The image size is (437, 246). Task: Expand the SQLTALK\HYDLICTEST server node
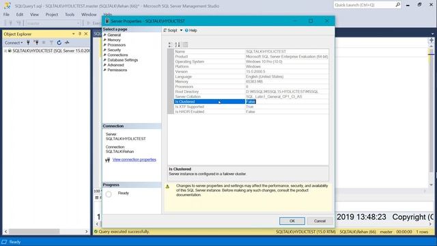5,51
